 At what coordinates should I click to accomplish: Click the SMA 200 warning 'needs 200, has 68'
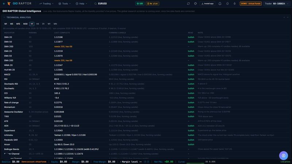63,47
